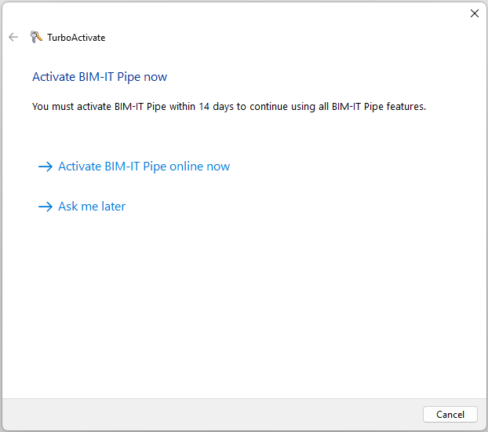Close the TurboActivate dialog window

click(475, 13)
